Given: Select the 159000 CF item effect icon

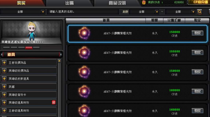Looking at the screenshot, I should pos(84,72).
